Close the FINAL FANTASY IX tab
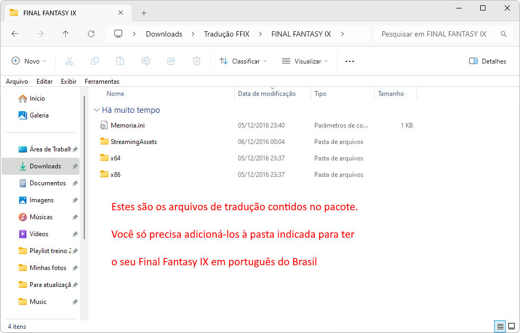This screenshot has height=333, width=520. pyautogui.click(x=121, y=13)
